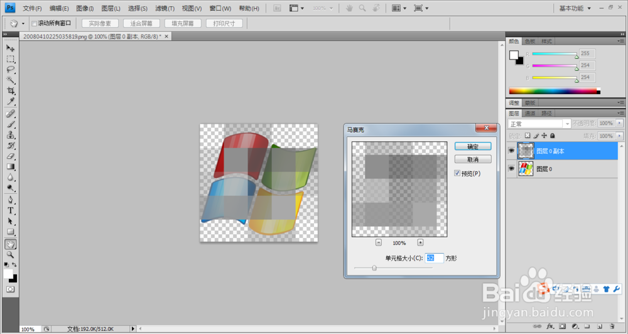Open the blend mode 正常 dropdown
Viewport: 628px width, 334px height.
pos(539,124)
